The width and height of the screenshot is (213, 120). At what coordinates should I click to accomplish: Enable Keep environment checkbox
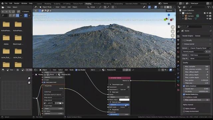click(x=184, y=111)
